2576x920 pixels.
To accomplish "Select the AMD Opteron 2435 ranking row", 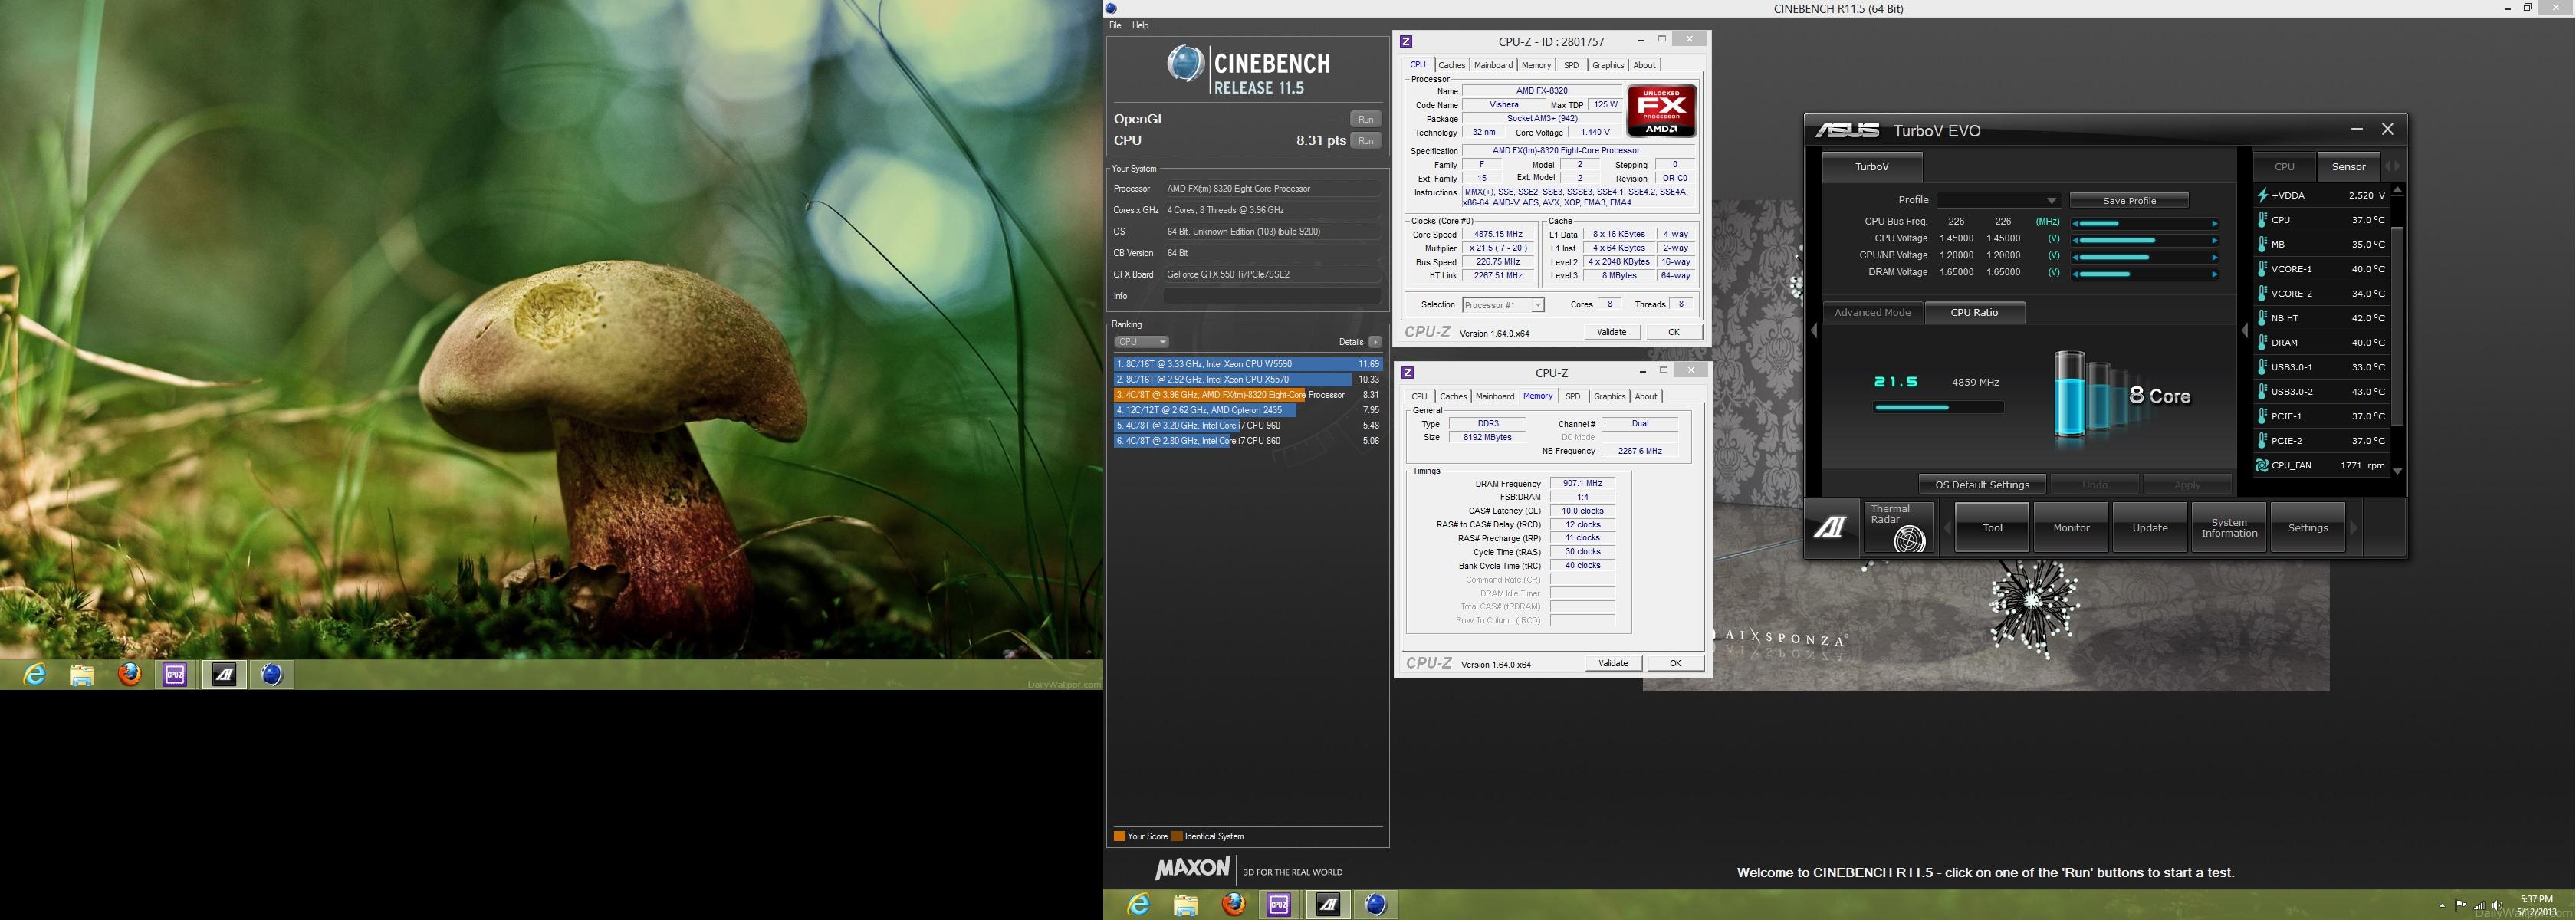I will (1248, 410).
